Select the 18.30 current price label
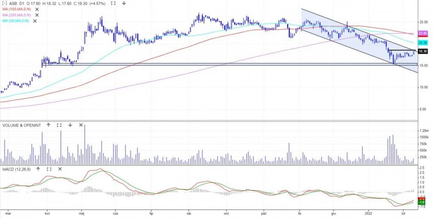 [x=422, y=51]
